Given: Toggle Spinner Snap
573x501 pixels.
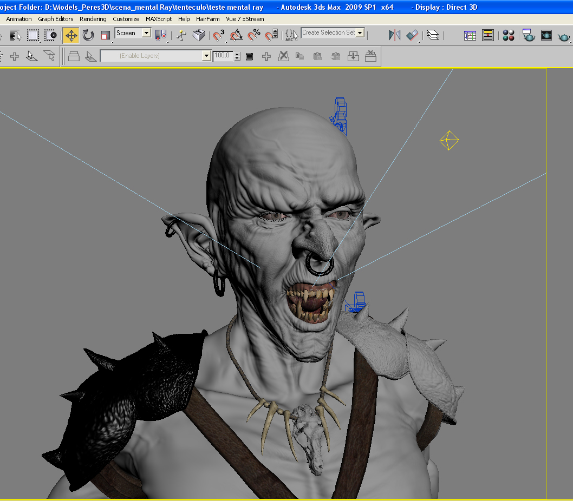Looking at the screenshot, I should pyautogui.click(x=271, y=35).
